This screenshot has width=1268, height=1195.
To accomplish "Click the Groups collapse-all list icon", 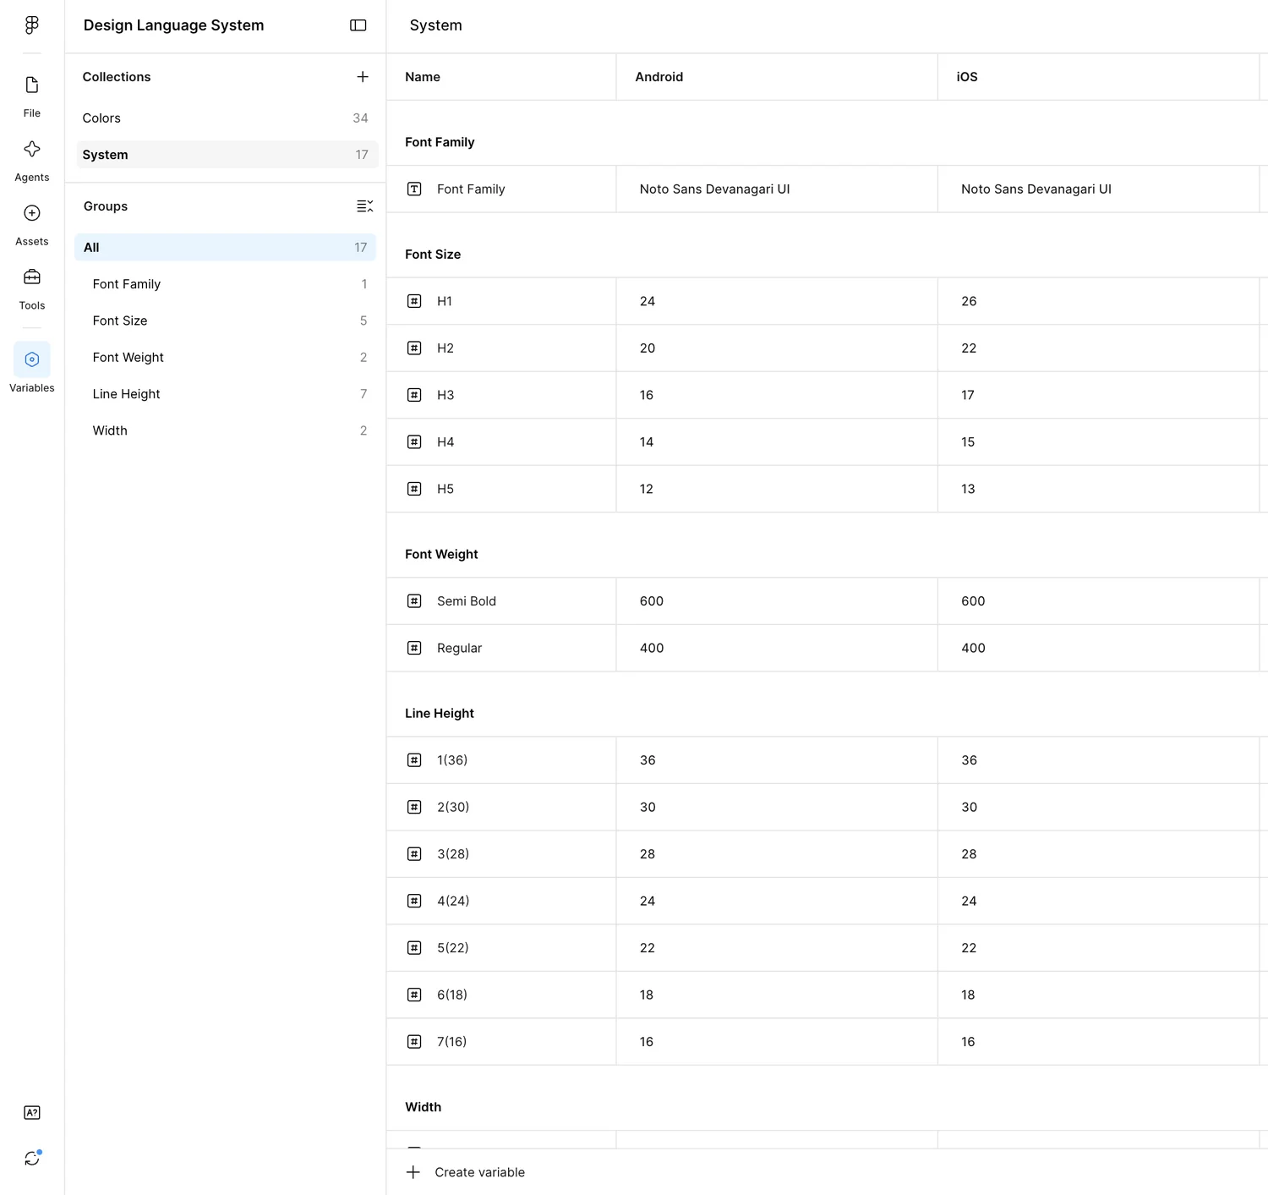I will click(365, 206).
